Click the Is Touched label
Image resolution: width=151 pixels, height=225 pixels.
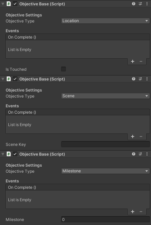click(x=16, y=69)
